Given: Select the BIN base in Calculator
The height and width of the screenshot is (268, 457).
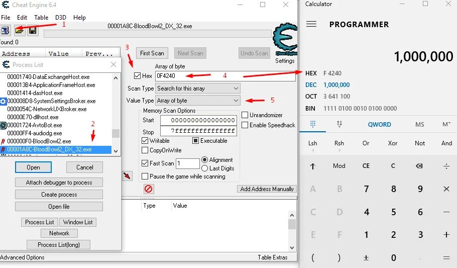Looking at the screenshot, I should 351,108.
